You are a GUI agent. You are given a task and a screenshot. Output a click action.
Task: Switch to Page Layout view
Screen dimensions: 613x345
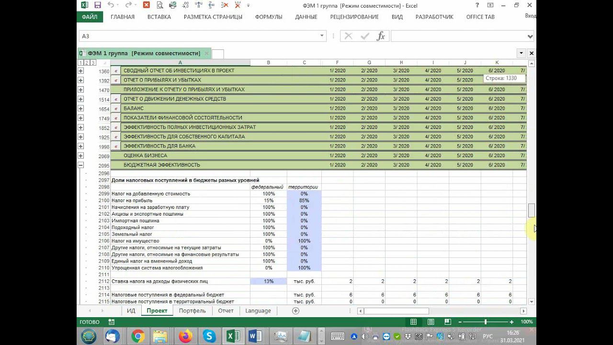point(431,322)
